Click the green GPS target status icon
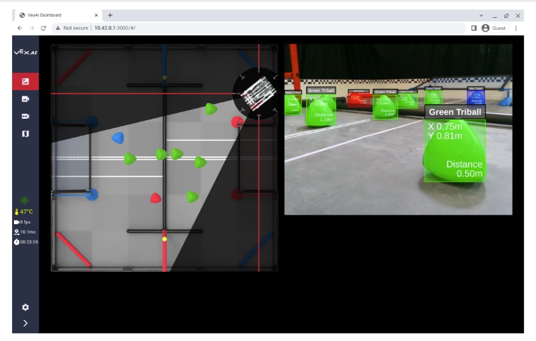Screen dimensions: 536x341 (25, 200)
